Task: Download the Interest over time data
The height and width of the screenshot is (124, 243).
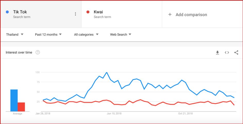Action: point(217,53)
